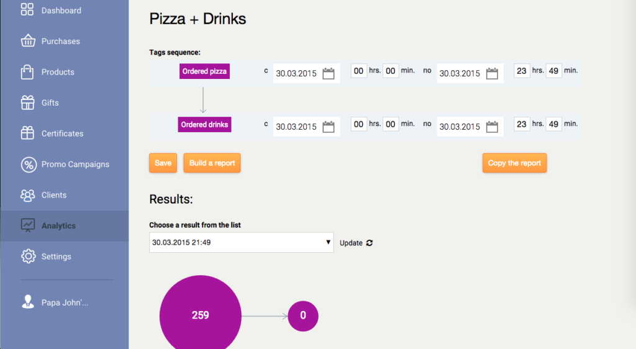Expand the result list dropdown

click(242, 243)
